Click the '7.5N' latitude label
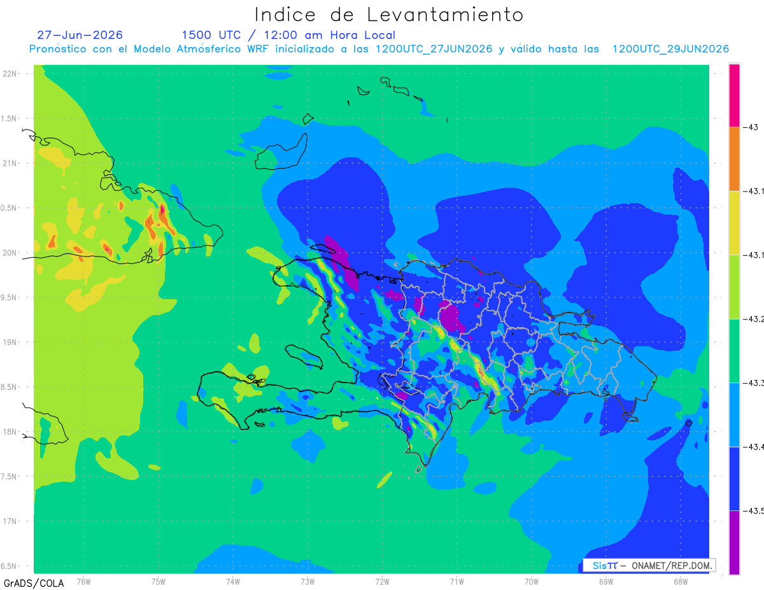Screen dimensions: 764x590 click(x=10, y=477)
